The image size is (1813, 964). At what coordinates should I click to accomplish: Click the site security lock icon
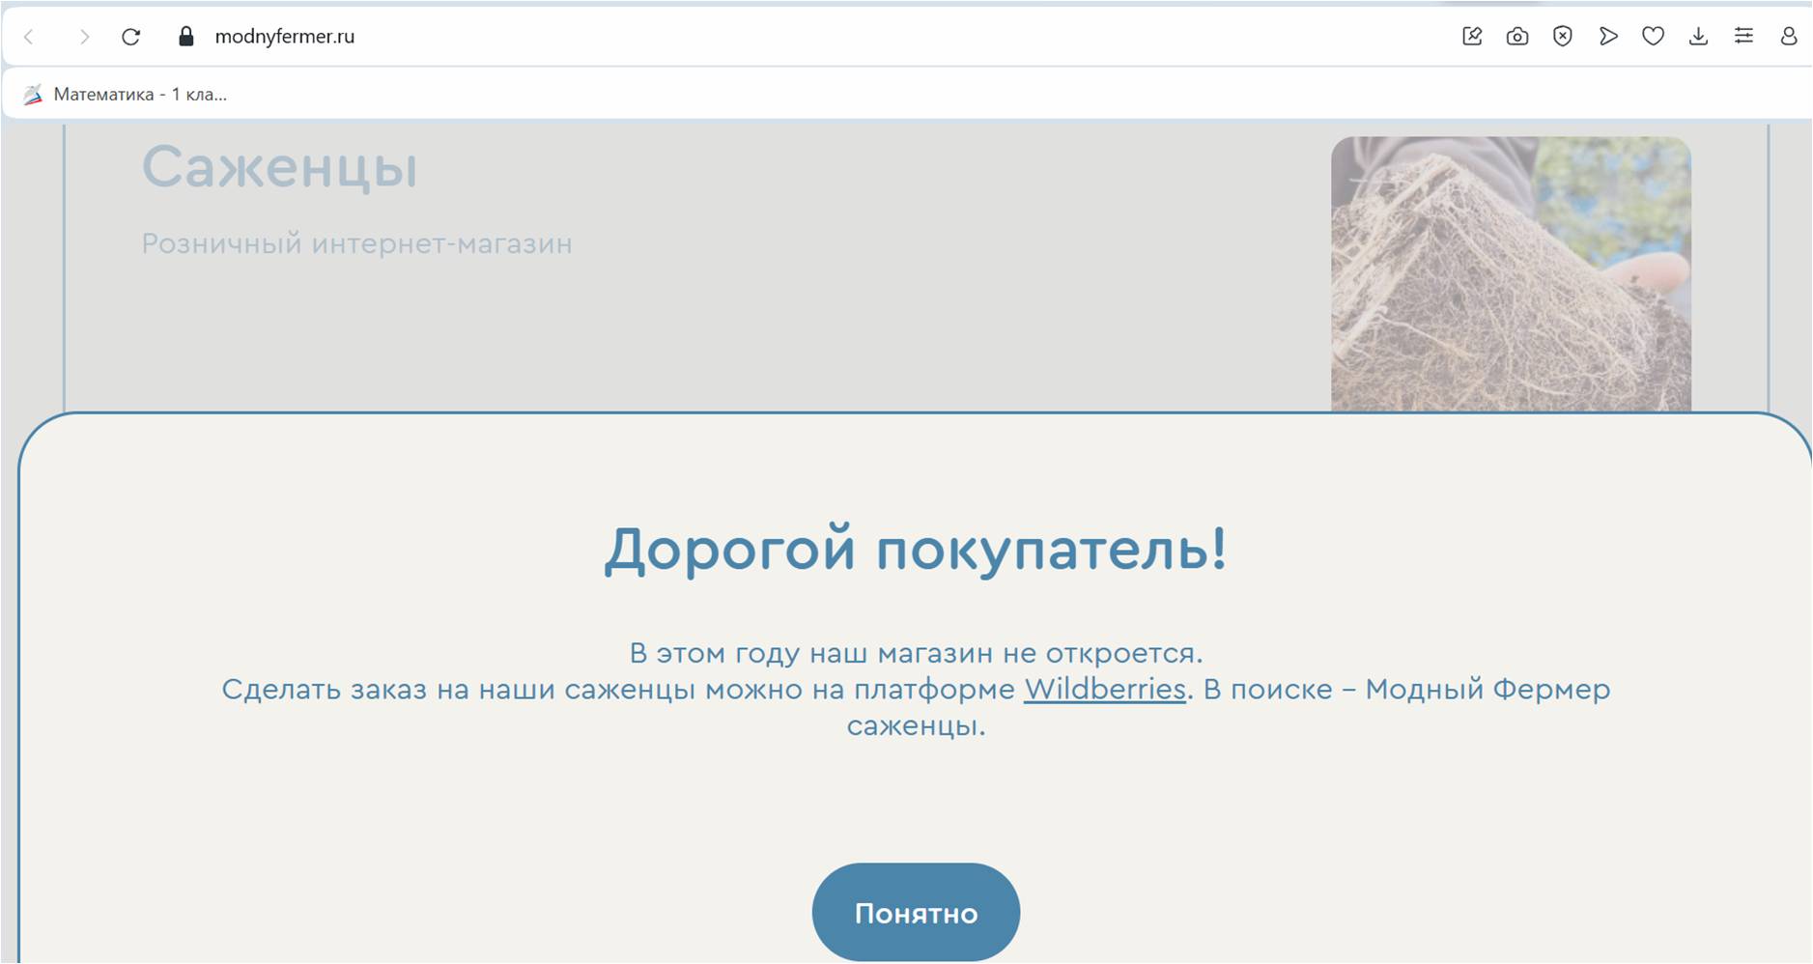(186, 37)
